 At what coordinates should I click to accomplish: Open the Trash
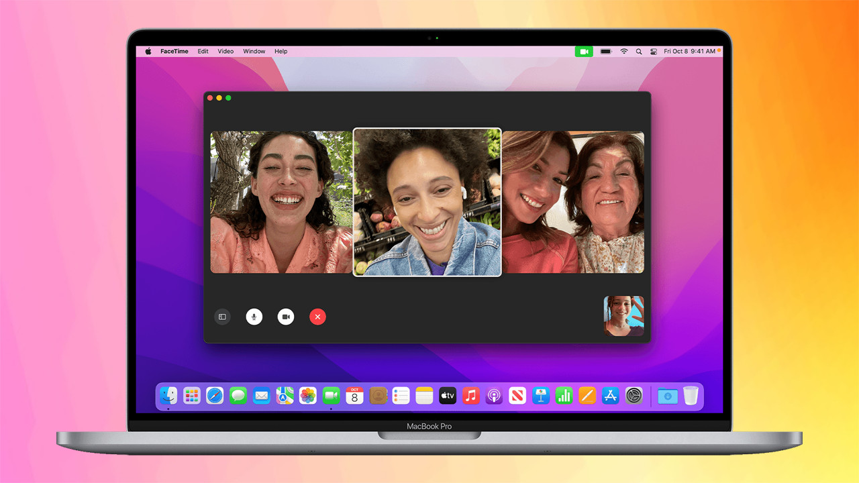click(691, 396)
